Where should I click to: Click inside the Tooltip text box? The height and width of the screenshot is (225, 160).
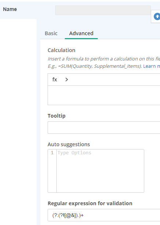[x=104, y=128]
